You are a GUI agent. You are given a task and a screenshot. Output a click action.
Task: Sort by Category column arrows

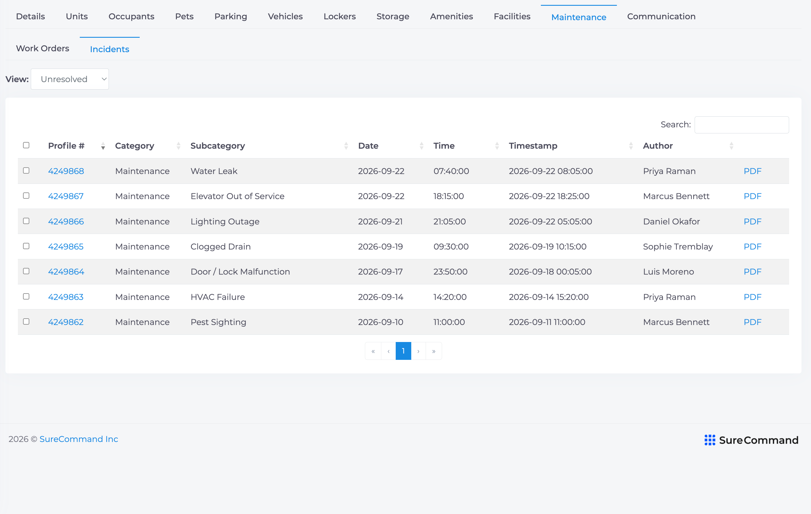tap(179, 146)
